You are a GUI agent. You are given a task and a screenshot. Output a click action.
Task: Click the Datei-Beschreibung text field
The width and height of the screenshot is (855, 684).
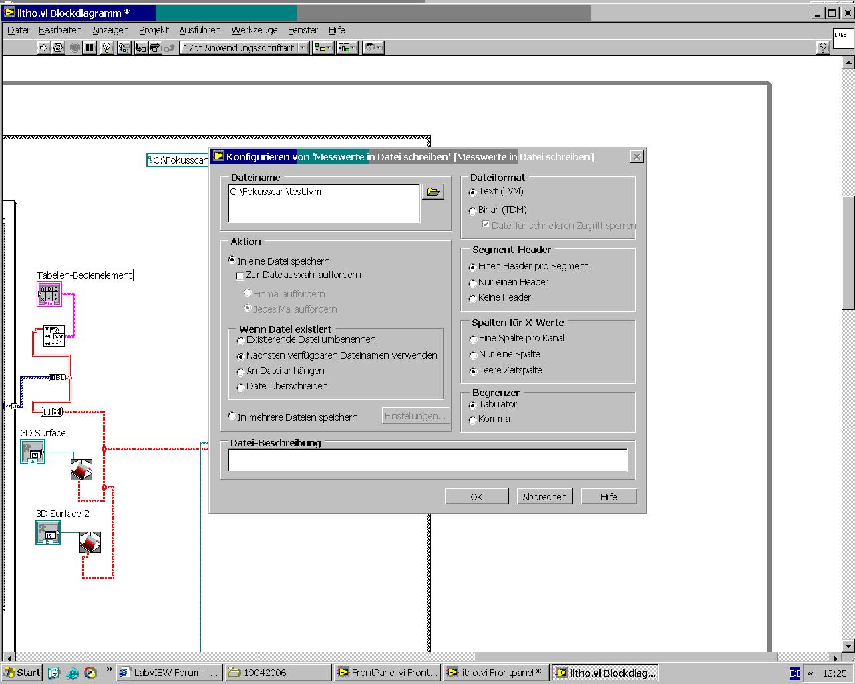427,460
